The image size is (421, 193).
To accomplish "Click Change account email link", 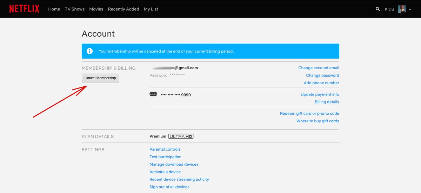I will click(319, 68).
